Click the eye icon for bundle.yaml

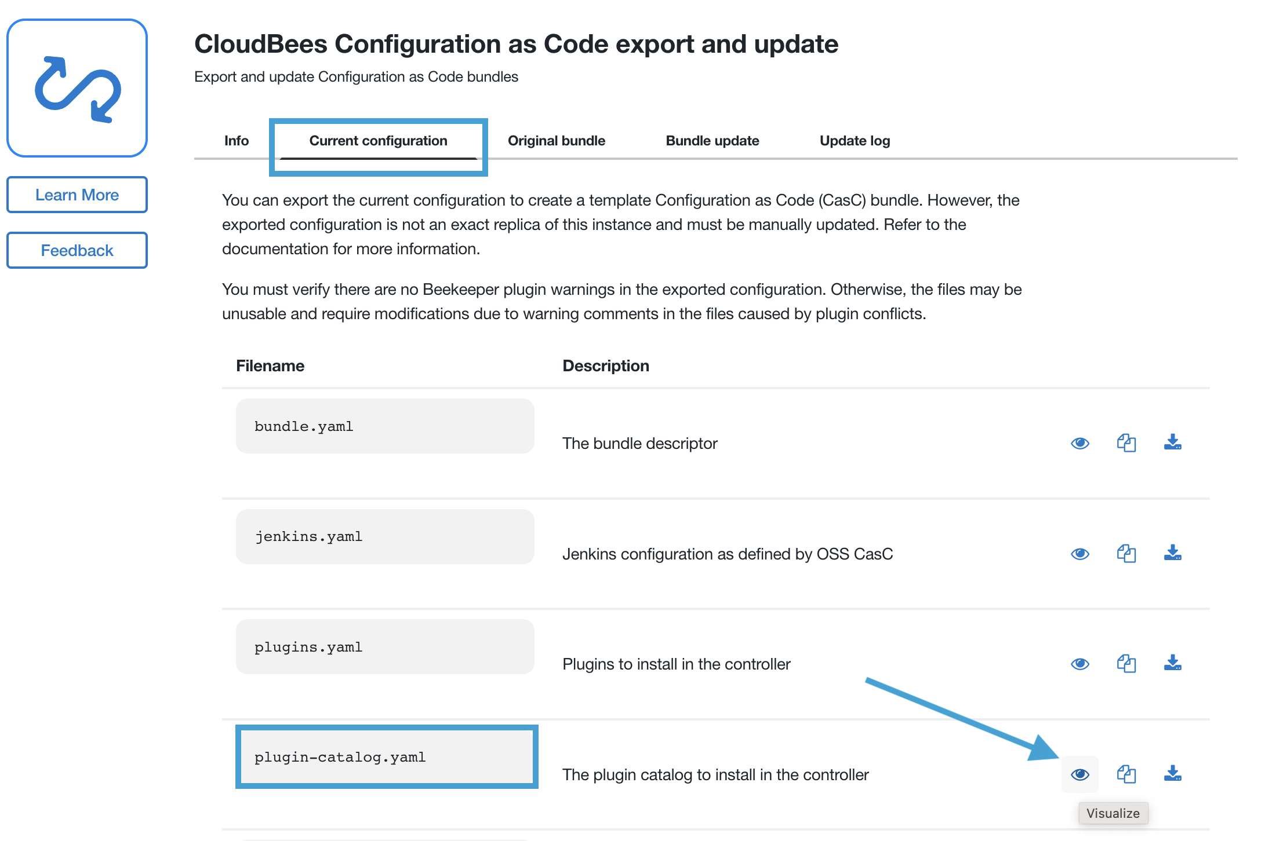point(1081,441)
